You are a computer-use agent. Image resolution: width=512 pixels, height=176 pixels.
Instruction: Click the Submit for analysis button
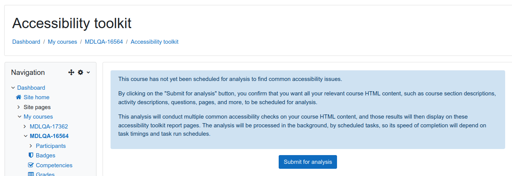point(308,162)
